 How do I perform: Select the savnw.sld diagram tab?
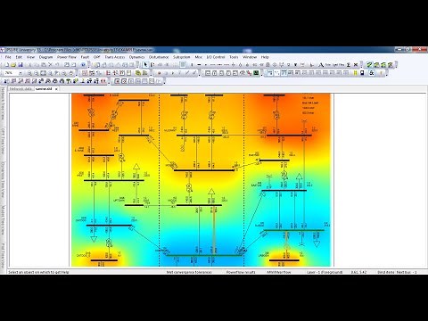(x=44, y=89)
